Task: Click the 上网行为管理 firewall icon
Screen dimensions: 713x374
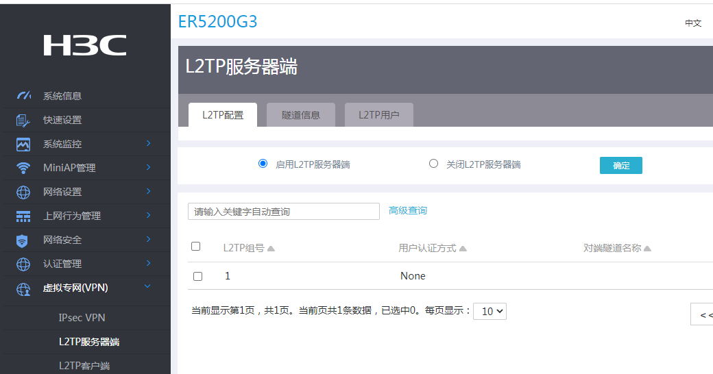Action: 23,216
